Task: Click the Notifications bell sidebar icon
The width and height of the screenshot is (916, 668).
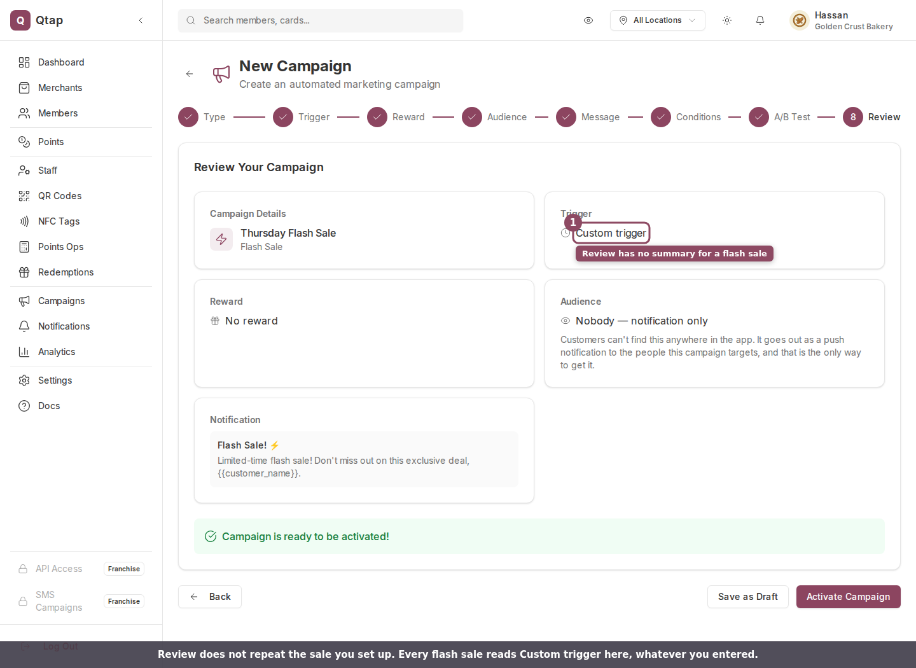Action: [x=24, y=326]
